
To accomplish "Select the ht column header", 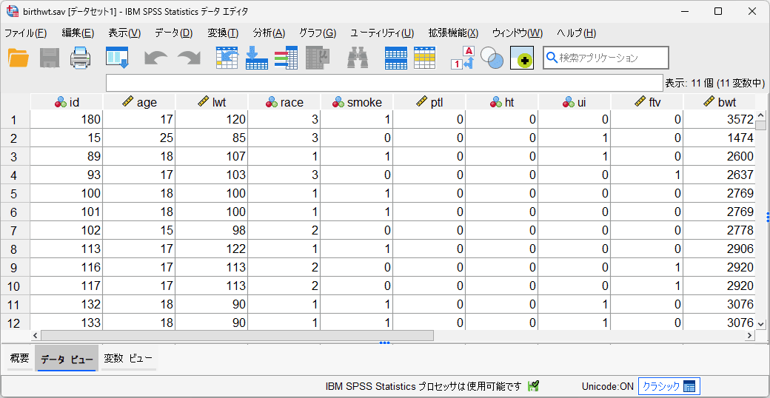I will 501,102.
